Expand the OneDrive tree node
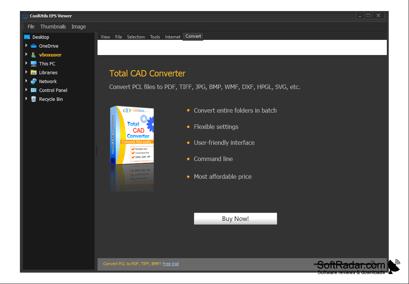This screenshot has width=409, height=284. pyautogui.click(x=26, y=46)
